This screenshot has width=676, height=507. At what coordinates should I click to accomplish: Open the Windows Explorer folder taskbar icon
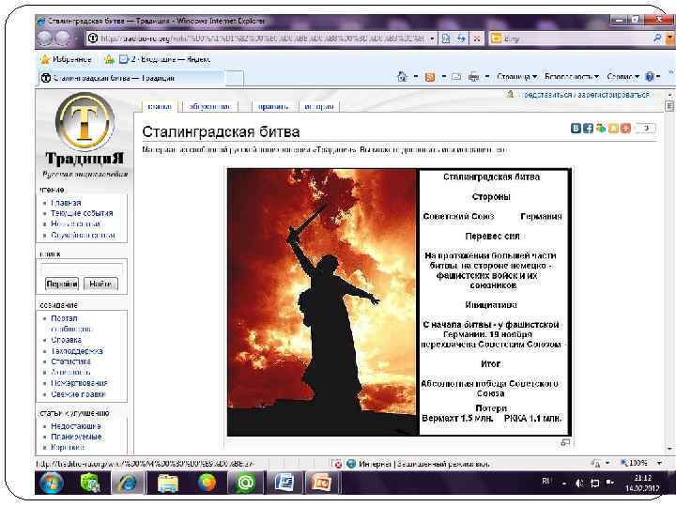[167, 484]
